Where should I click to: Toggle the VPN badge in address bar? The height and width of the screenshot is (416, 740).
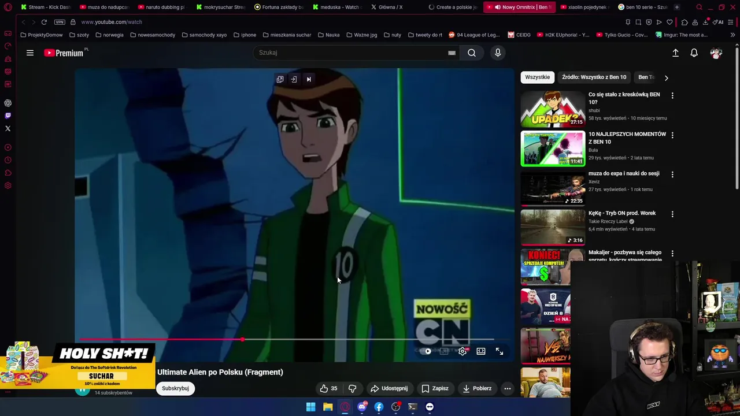tap(60, 22)
